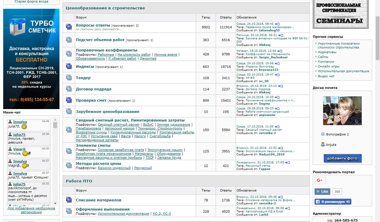Viewport: 380px width, 222px height.
Task: Open the Турбо Сметчик advertisement banner
Action: coord(31,59)
